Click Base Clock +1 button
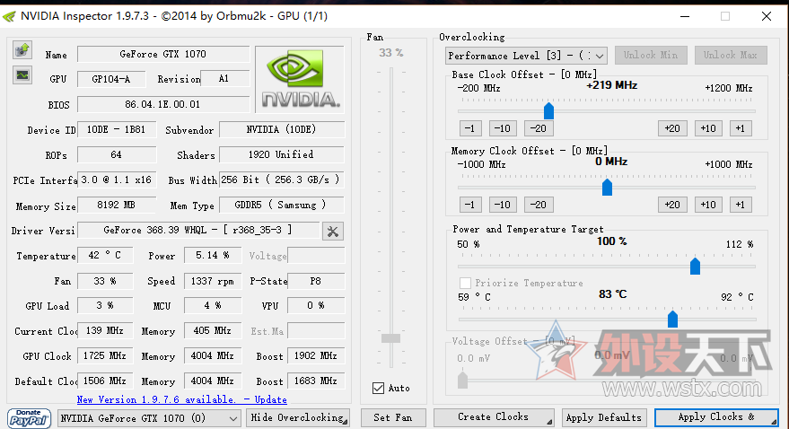The width and height of the screenshot is (789, 429). coord(741,128)
